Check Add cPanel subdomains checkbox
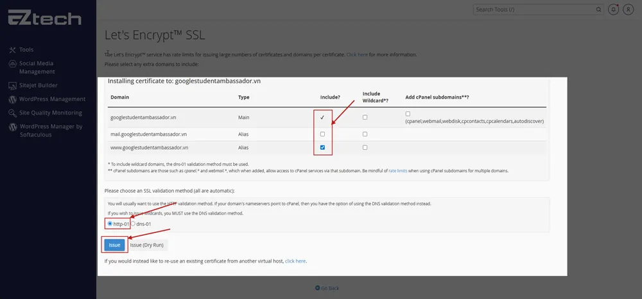 pyautogui.click(x=408, y=114)
